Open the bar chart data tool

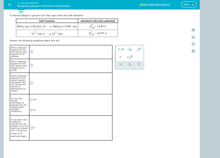(x=193, y=37)
